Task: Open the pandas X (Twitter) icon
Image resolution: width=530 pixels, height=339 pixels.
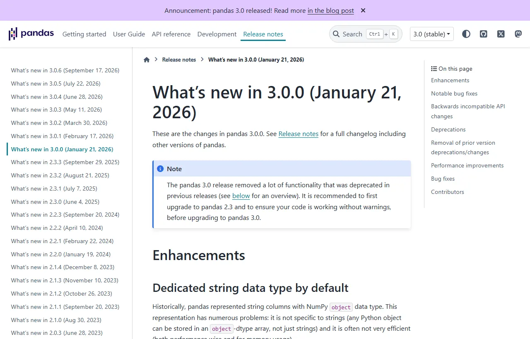Action: click(x=501, y=34)
